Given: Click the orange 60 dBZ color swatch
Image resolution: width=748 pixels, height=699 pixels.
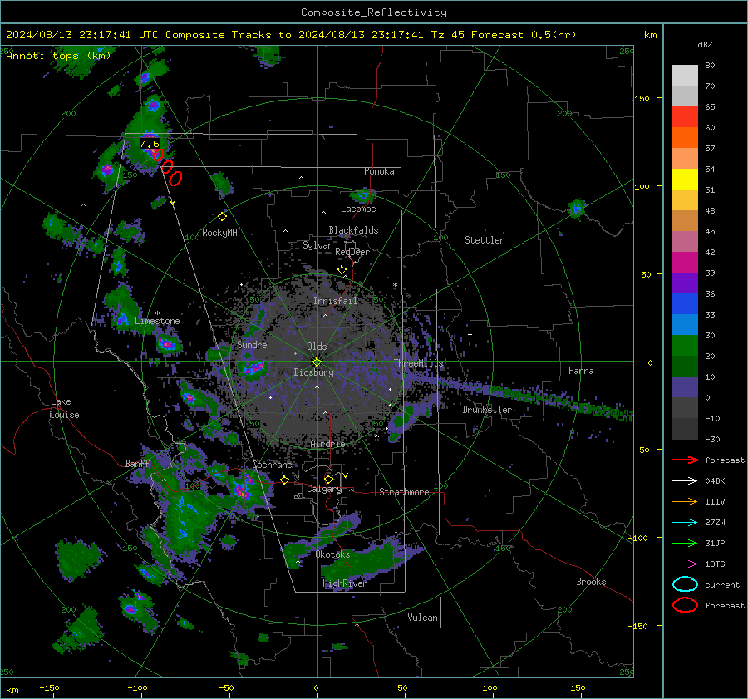Looking at the screenshot, I should point(685,137).
